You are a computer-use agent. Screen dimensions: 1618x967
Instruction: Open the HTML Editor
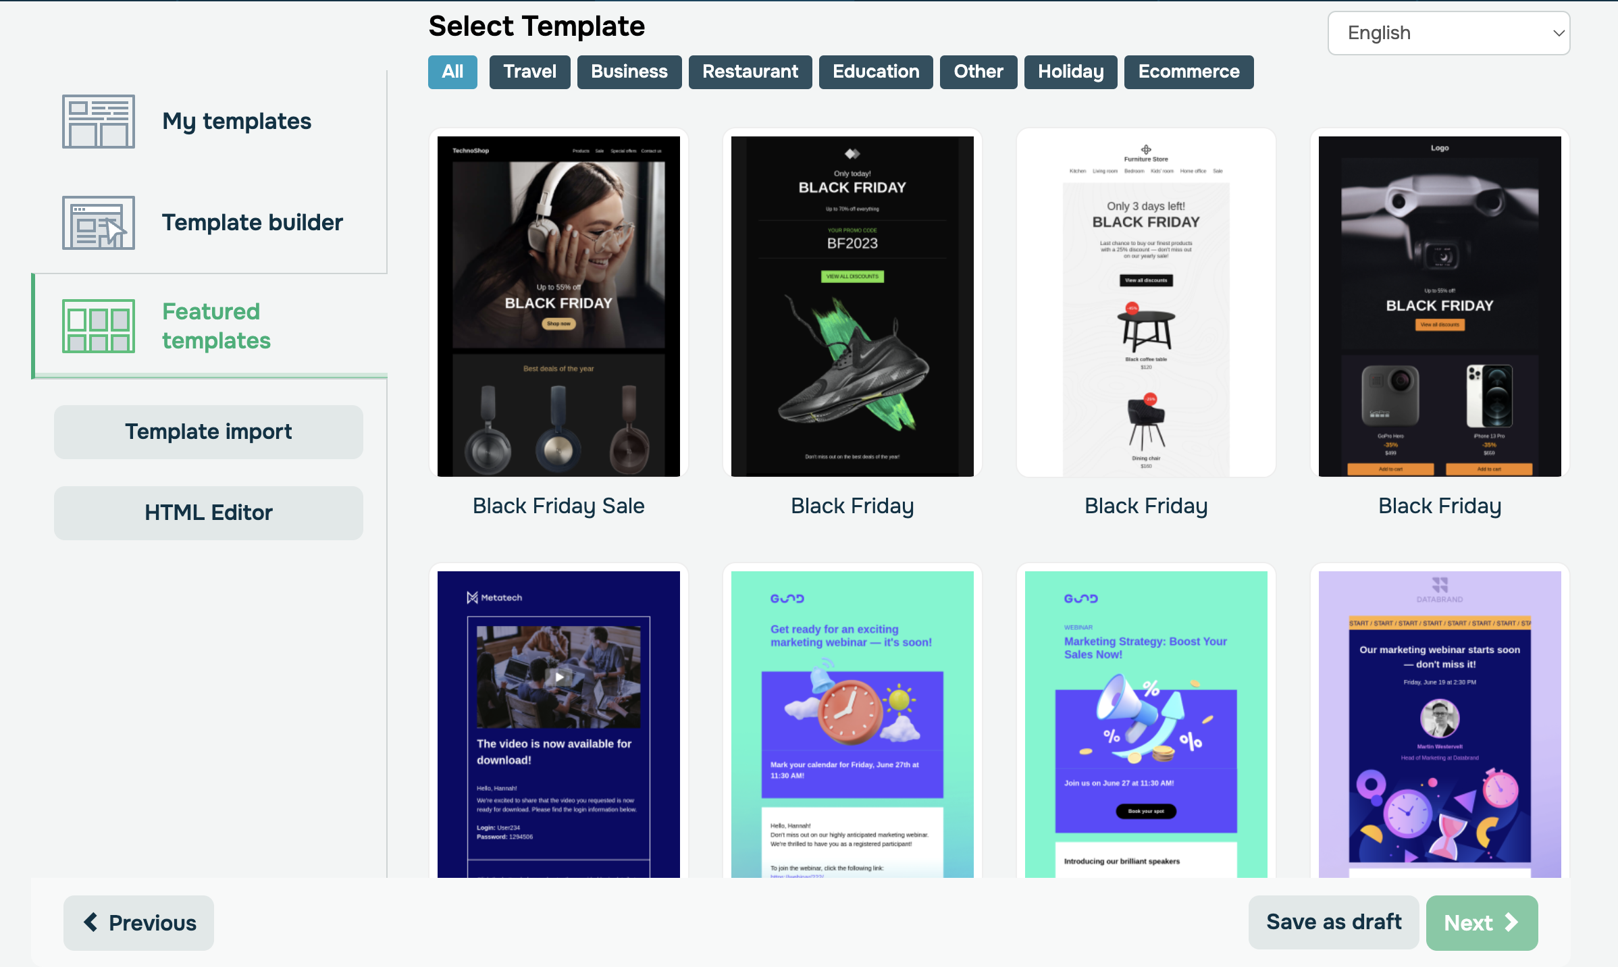pos(207,511)
